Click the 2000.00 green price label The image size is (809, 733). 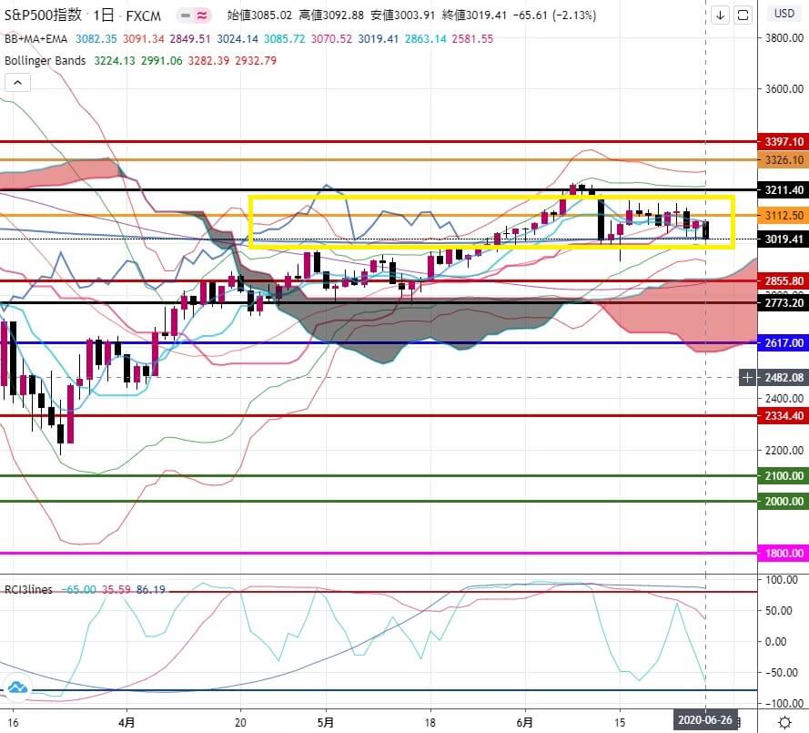coord(784,501)
